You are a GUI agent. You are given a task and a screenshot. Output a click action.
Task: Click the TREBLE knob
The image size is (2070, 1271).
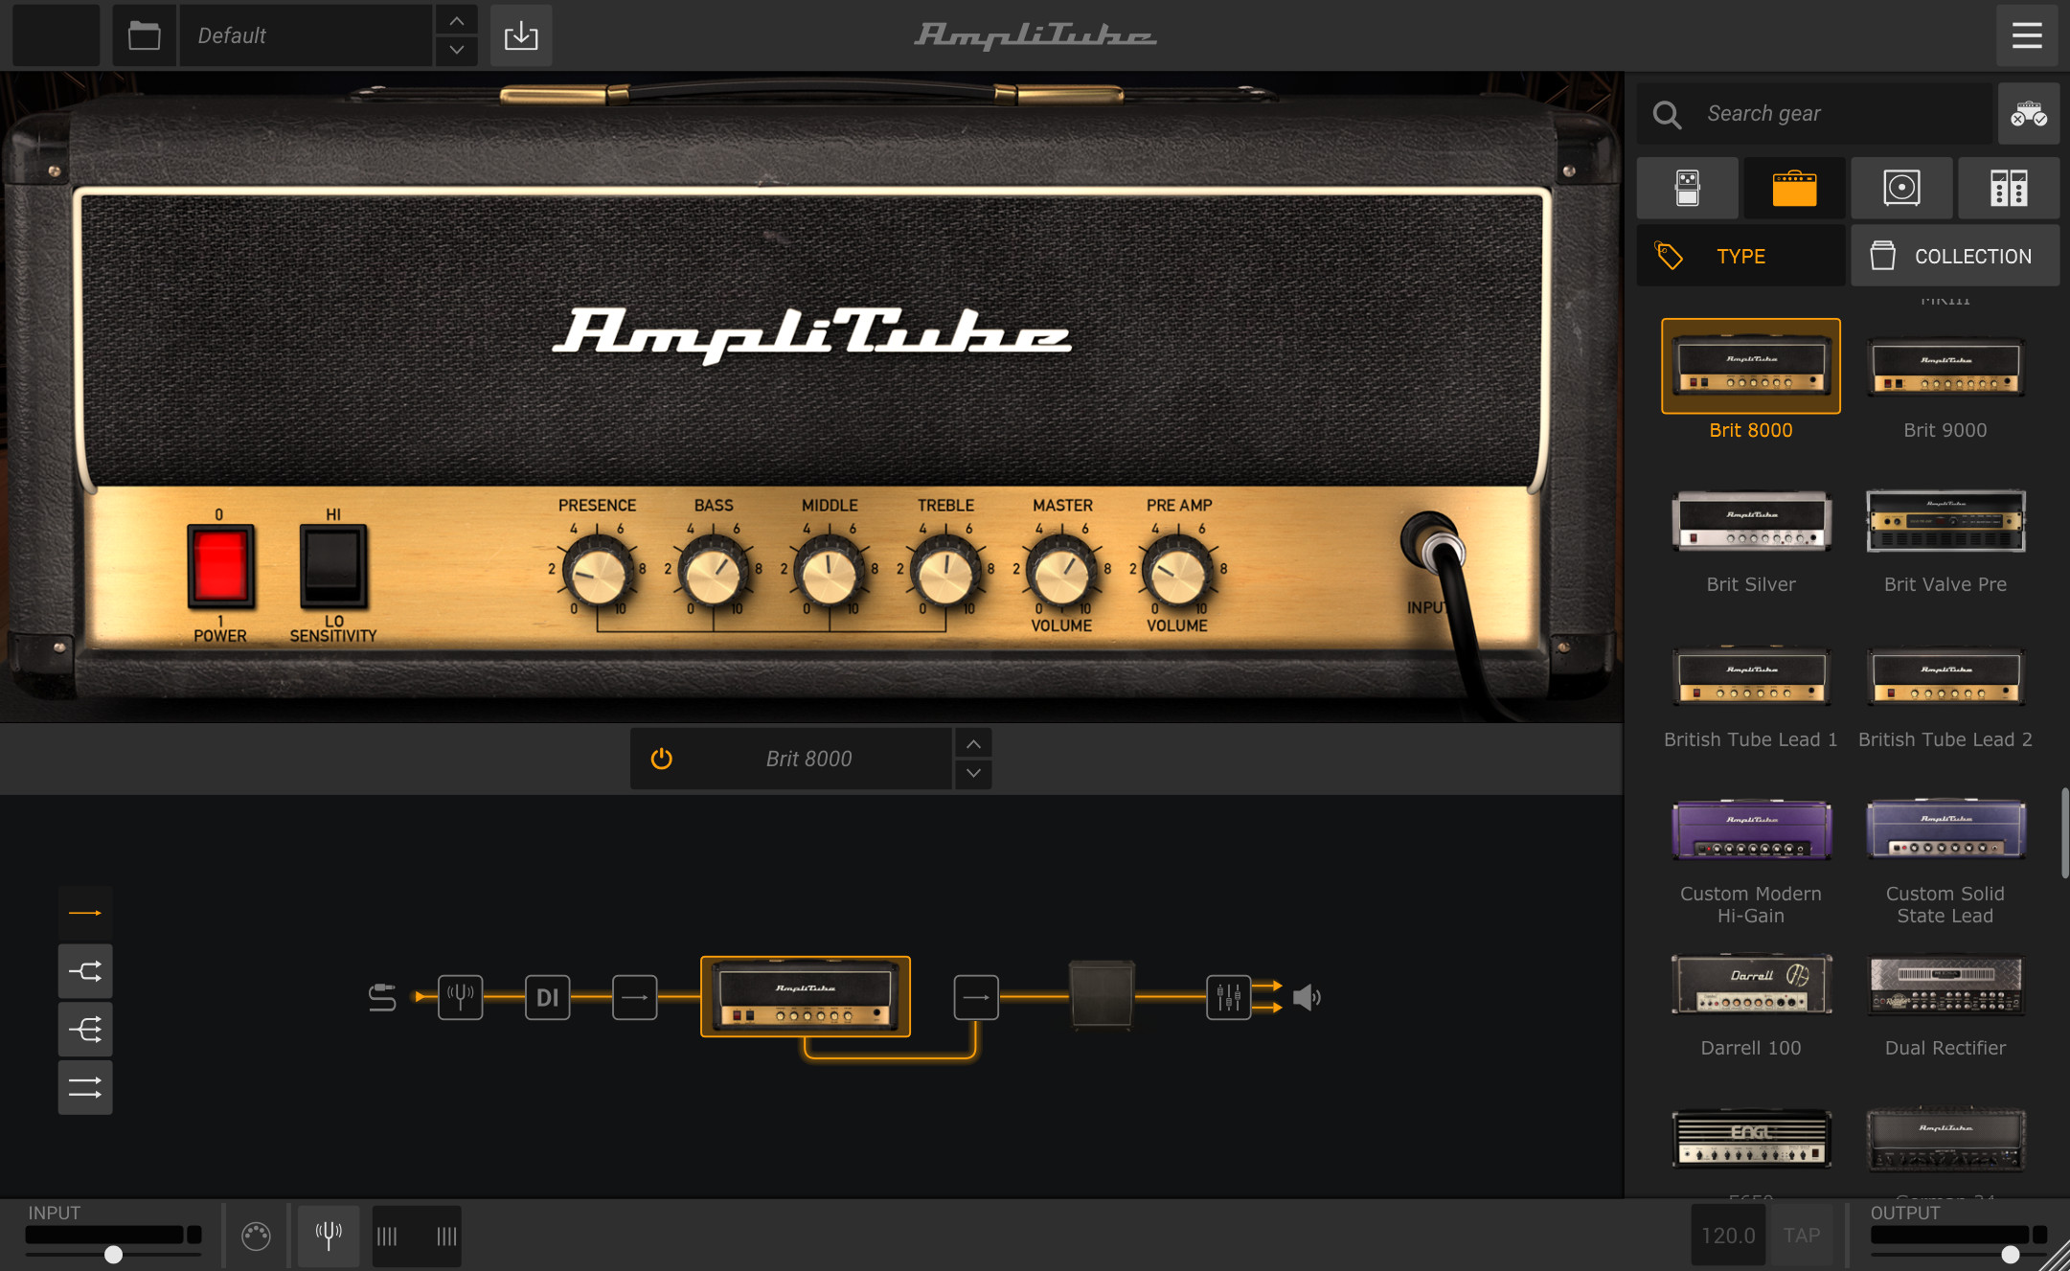945,573
